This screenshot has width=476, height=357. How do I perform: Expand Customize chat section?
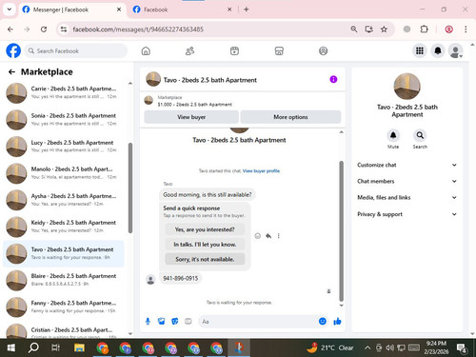pos(407,165)
